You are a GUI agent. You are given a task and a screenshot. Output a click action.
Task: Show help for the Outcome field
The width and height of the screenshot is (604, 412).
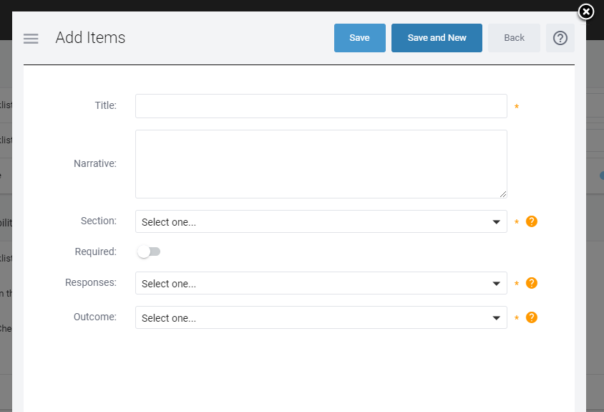pos(531,317)
